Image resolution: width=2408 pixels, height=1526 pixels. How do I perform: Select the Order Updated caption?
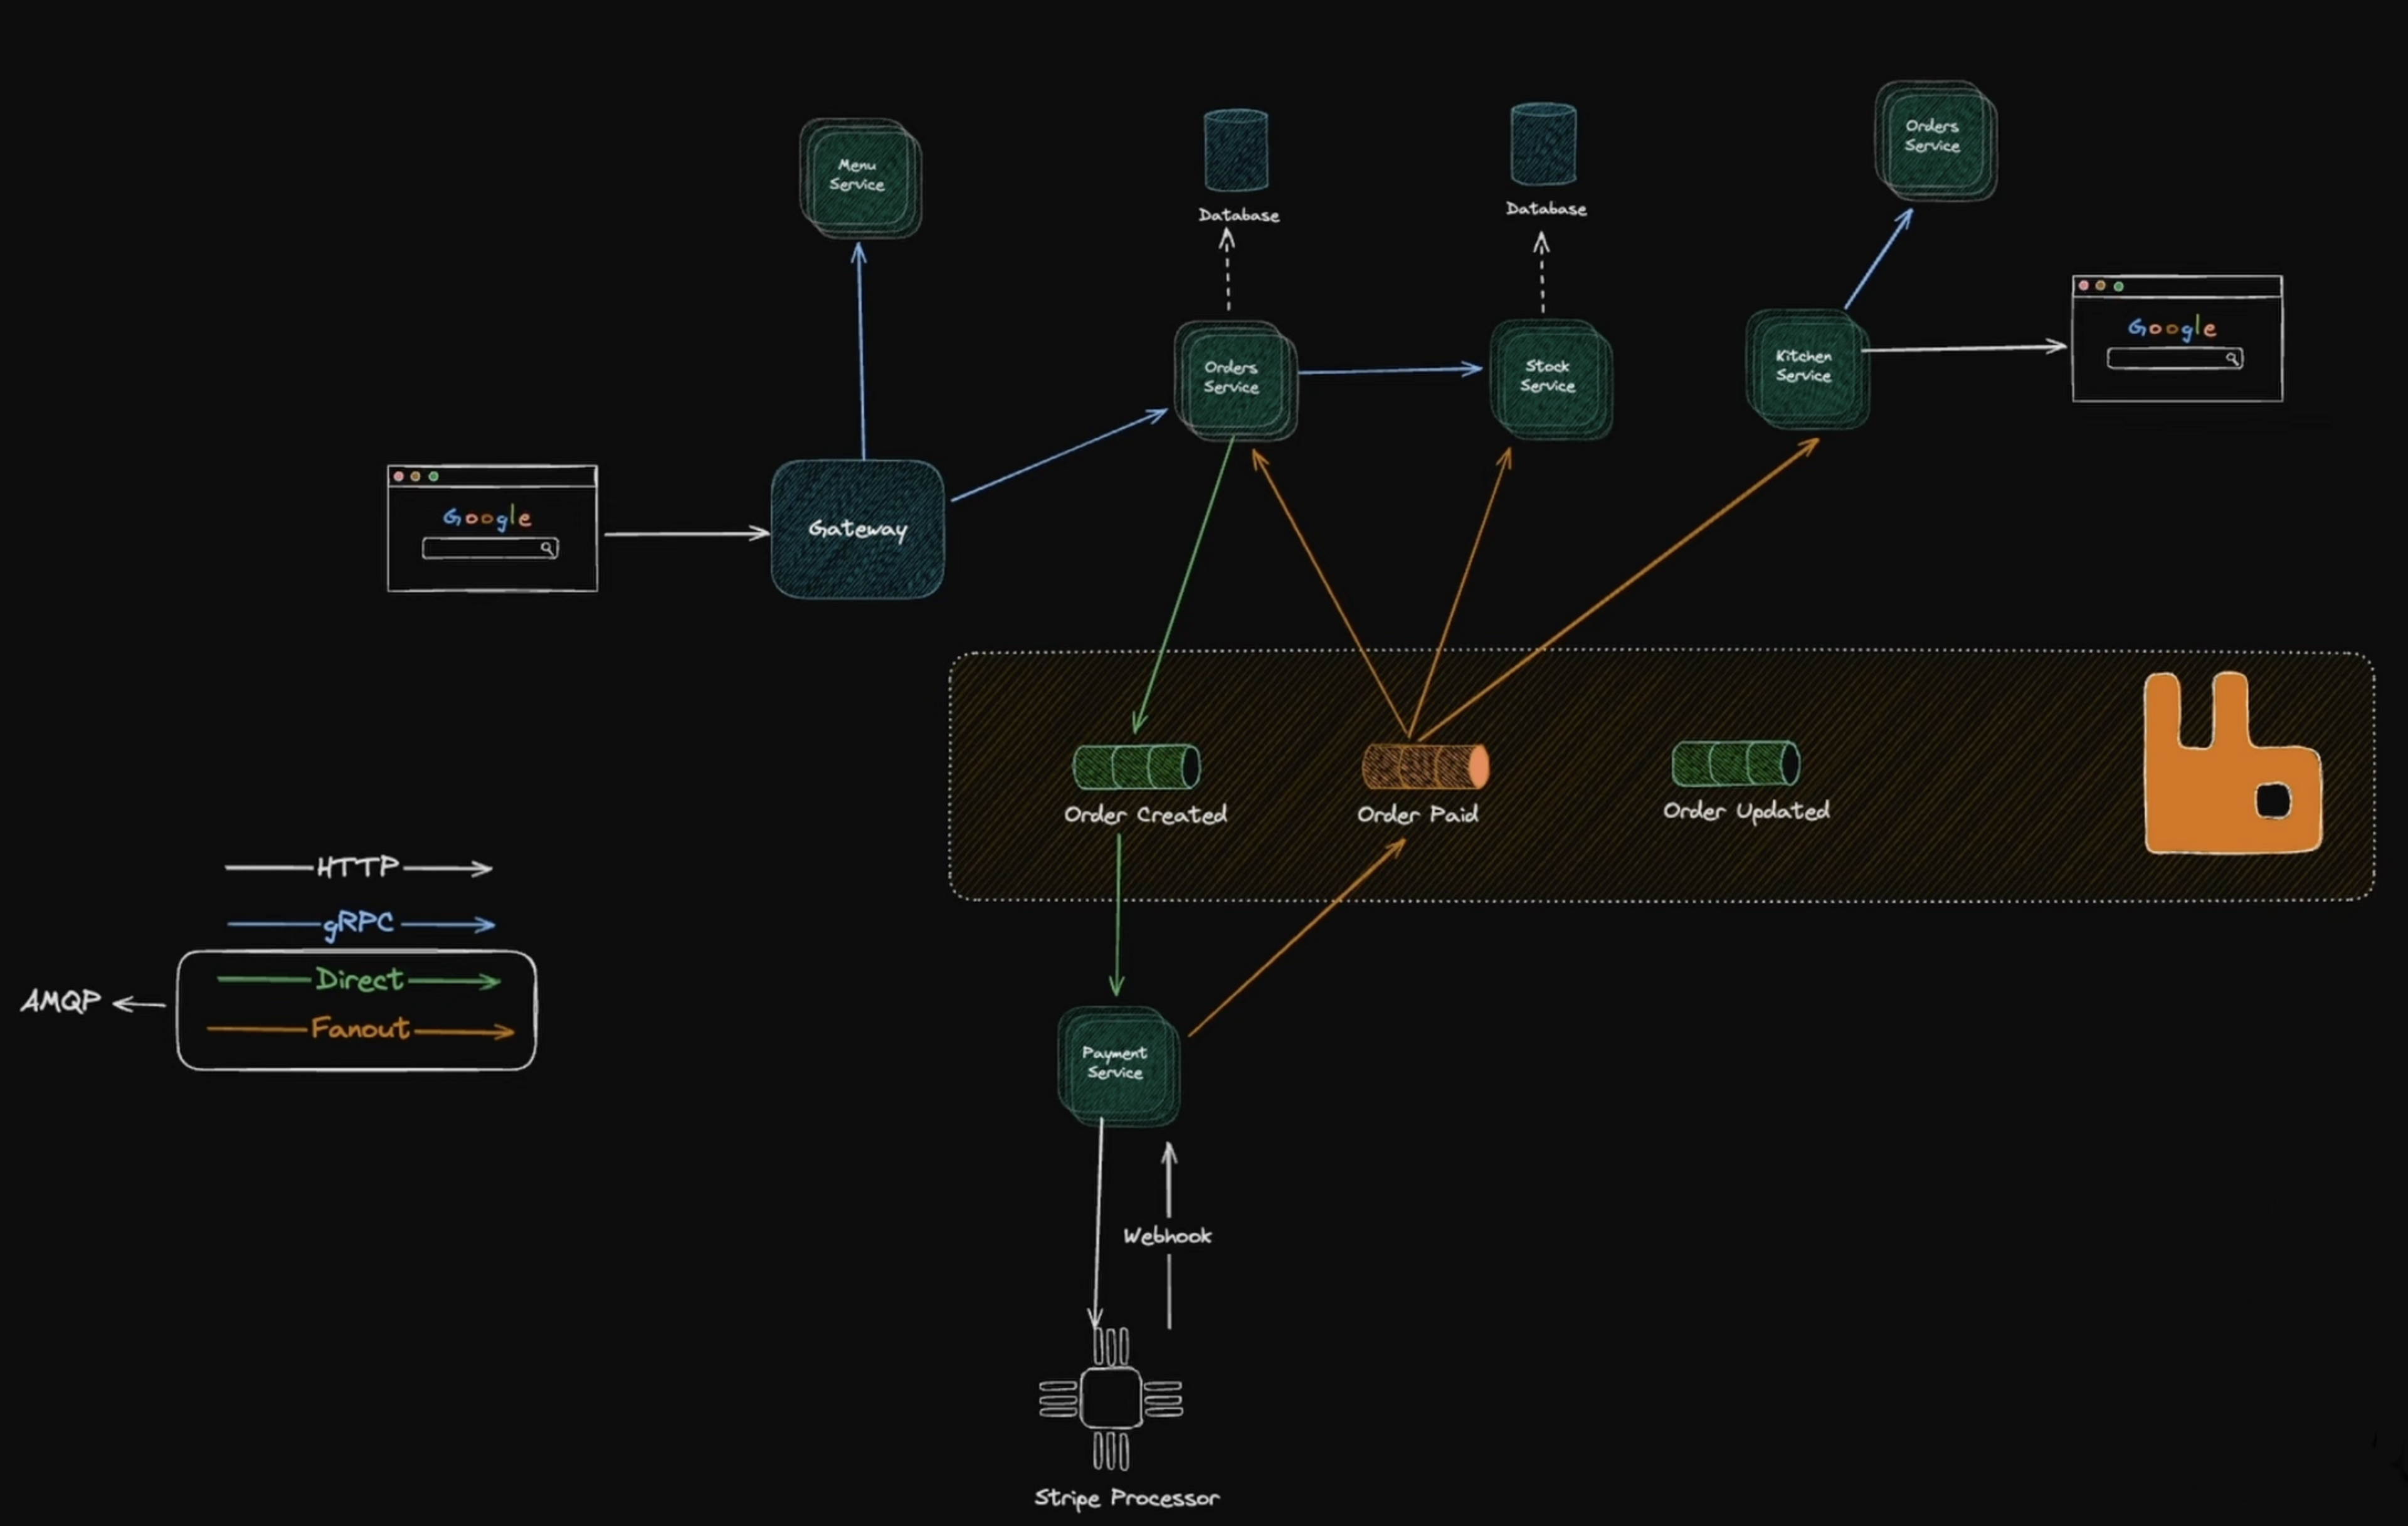coord(1747,811)
